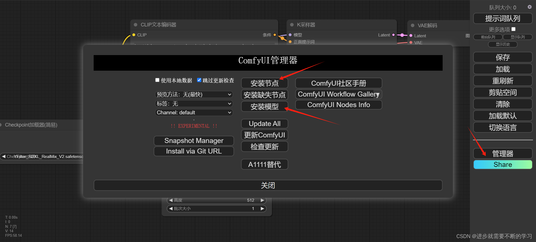Close the manager with 关闭 button
Viewport: 536px width, 242px height.
coord(268,185)
